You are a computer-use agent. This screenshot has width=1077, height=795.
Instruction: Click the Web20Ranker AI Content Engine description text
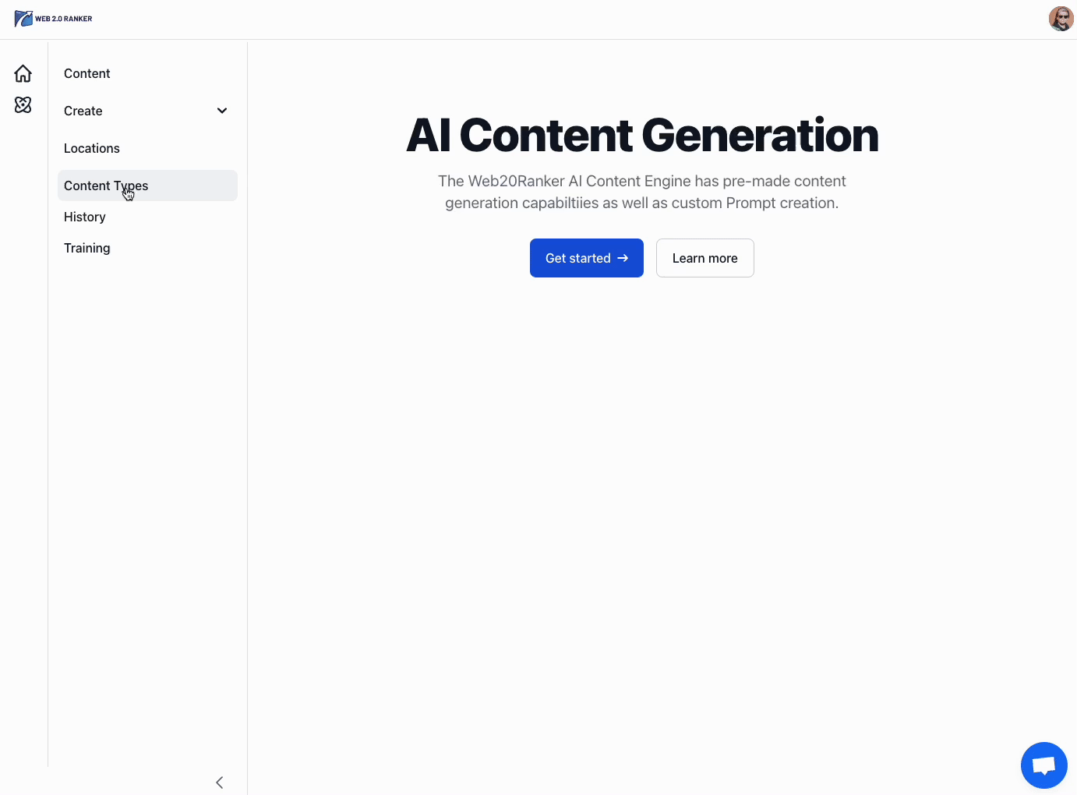pos(642,192)
